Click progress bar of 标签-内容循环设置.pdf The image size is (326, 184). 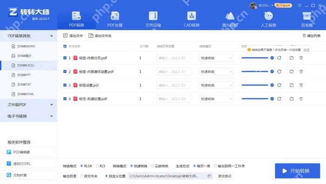pyautogui.click(x=255, y=72)
